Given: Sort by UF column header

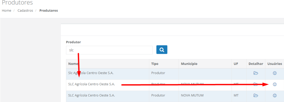Looking at the screenshot, I should 236,64.
